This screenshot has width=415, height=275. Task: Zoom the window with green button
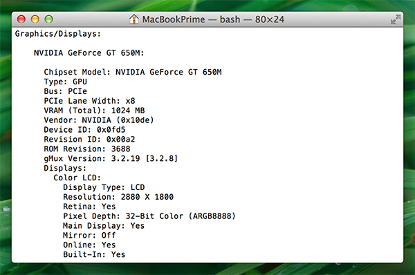[x=48, y=19]
